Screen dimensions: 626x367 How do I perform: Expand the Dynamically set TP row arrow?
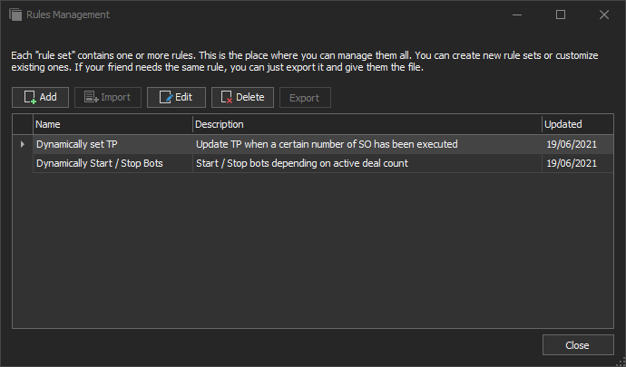click(23, 144)
